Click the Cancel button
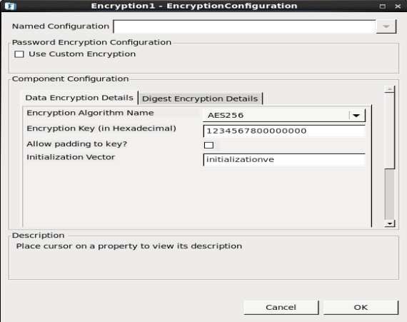This screenshot has height=322, width=407. [281, 308]
